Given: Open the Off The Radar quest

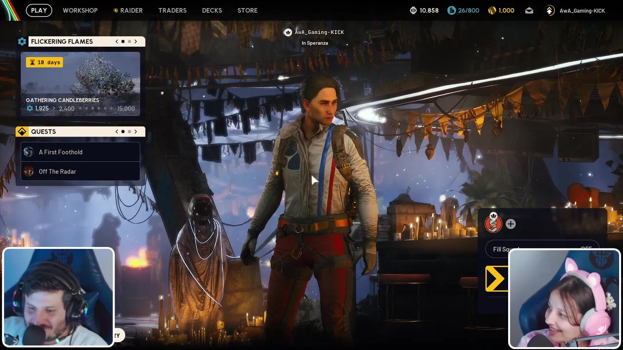Looking at the screenshot, I should click(x=80, y=172).
